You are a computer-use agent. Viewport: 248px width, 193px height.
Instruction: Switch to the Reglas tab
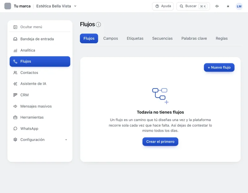[x=222, y=38]
